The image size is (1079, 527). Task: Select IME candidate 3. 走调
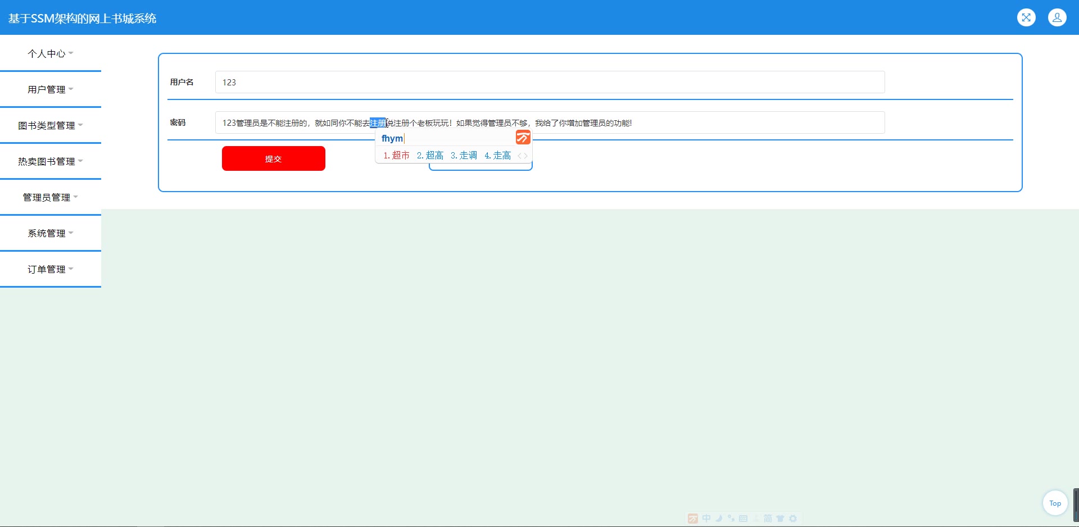464,156
